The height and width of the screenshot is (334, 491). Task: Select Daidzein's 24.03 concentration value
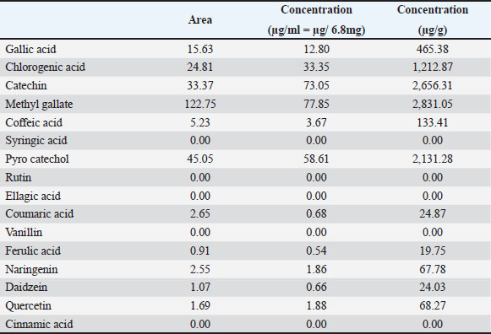tap(433, 287)
